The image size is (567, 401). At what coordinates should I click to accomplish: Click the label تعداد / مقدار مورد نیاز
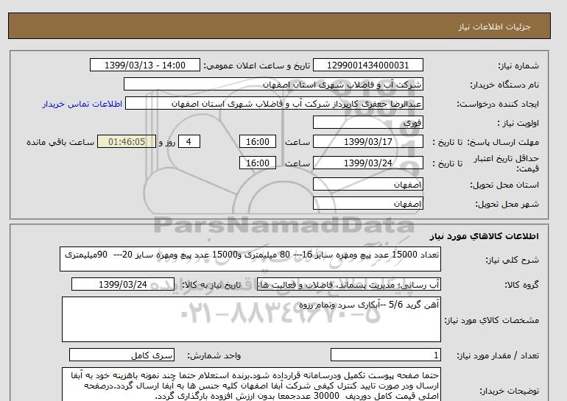pyautogui.click(x=498, y=356)
